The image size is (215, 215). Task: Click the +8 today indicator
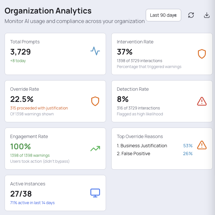tap(18, 61)
